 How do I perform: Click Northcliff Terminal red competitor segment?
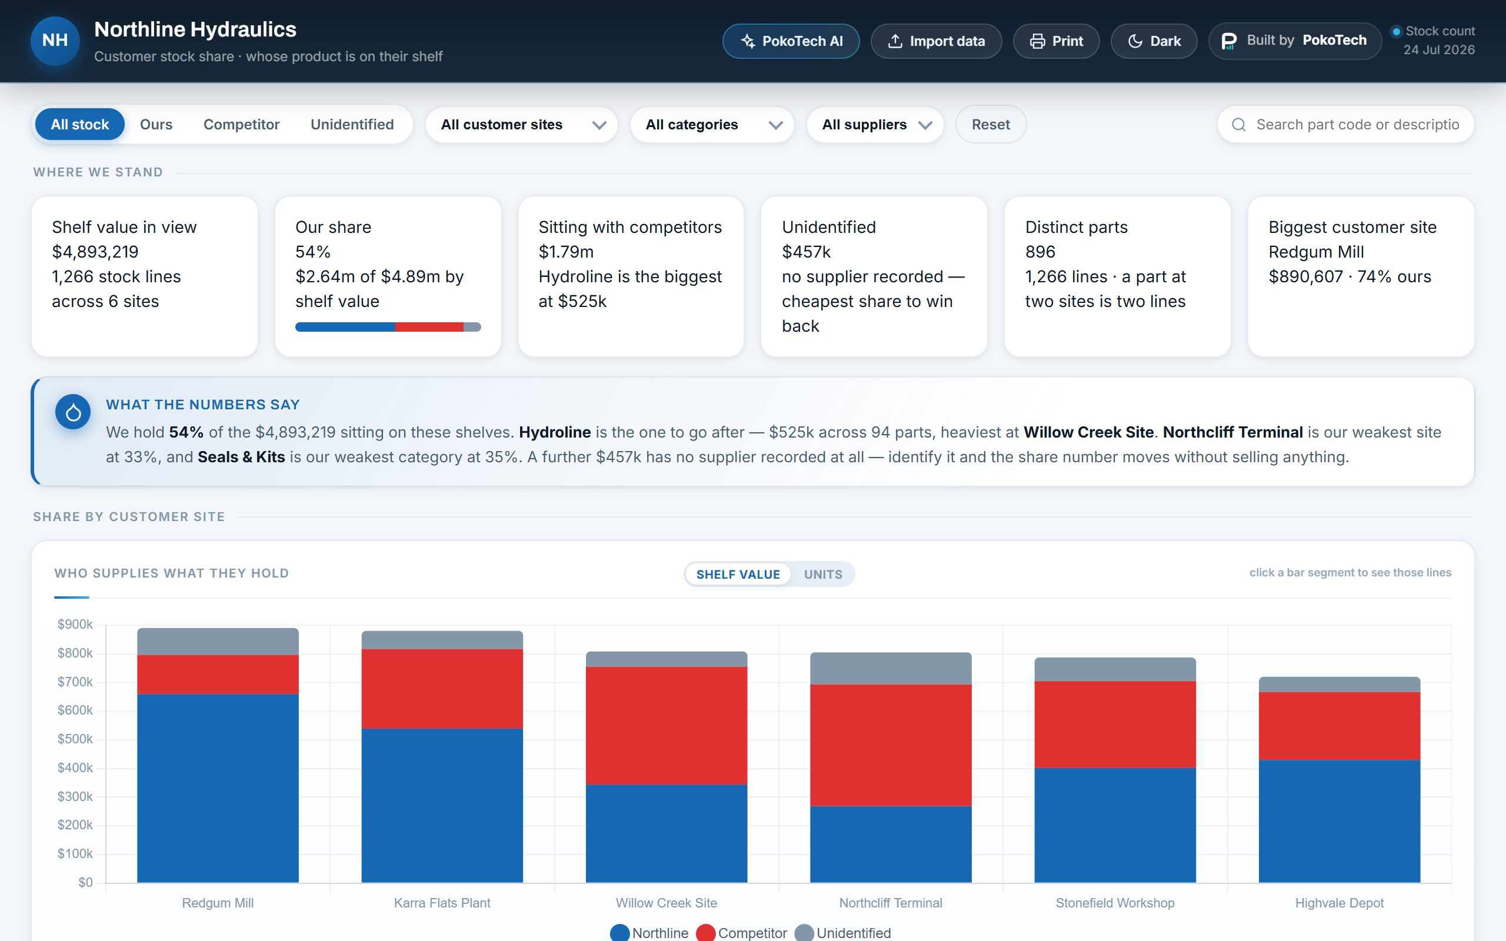(x=891, y=746)
